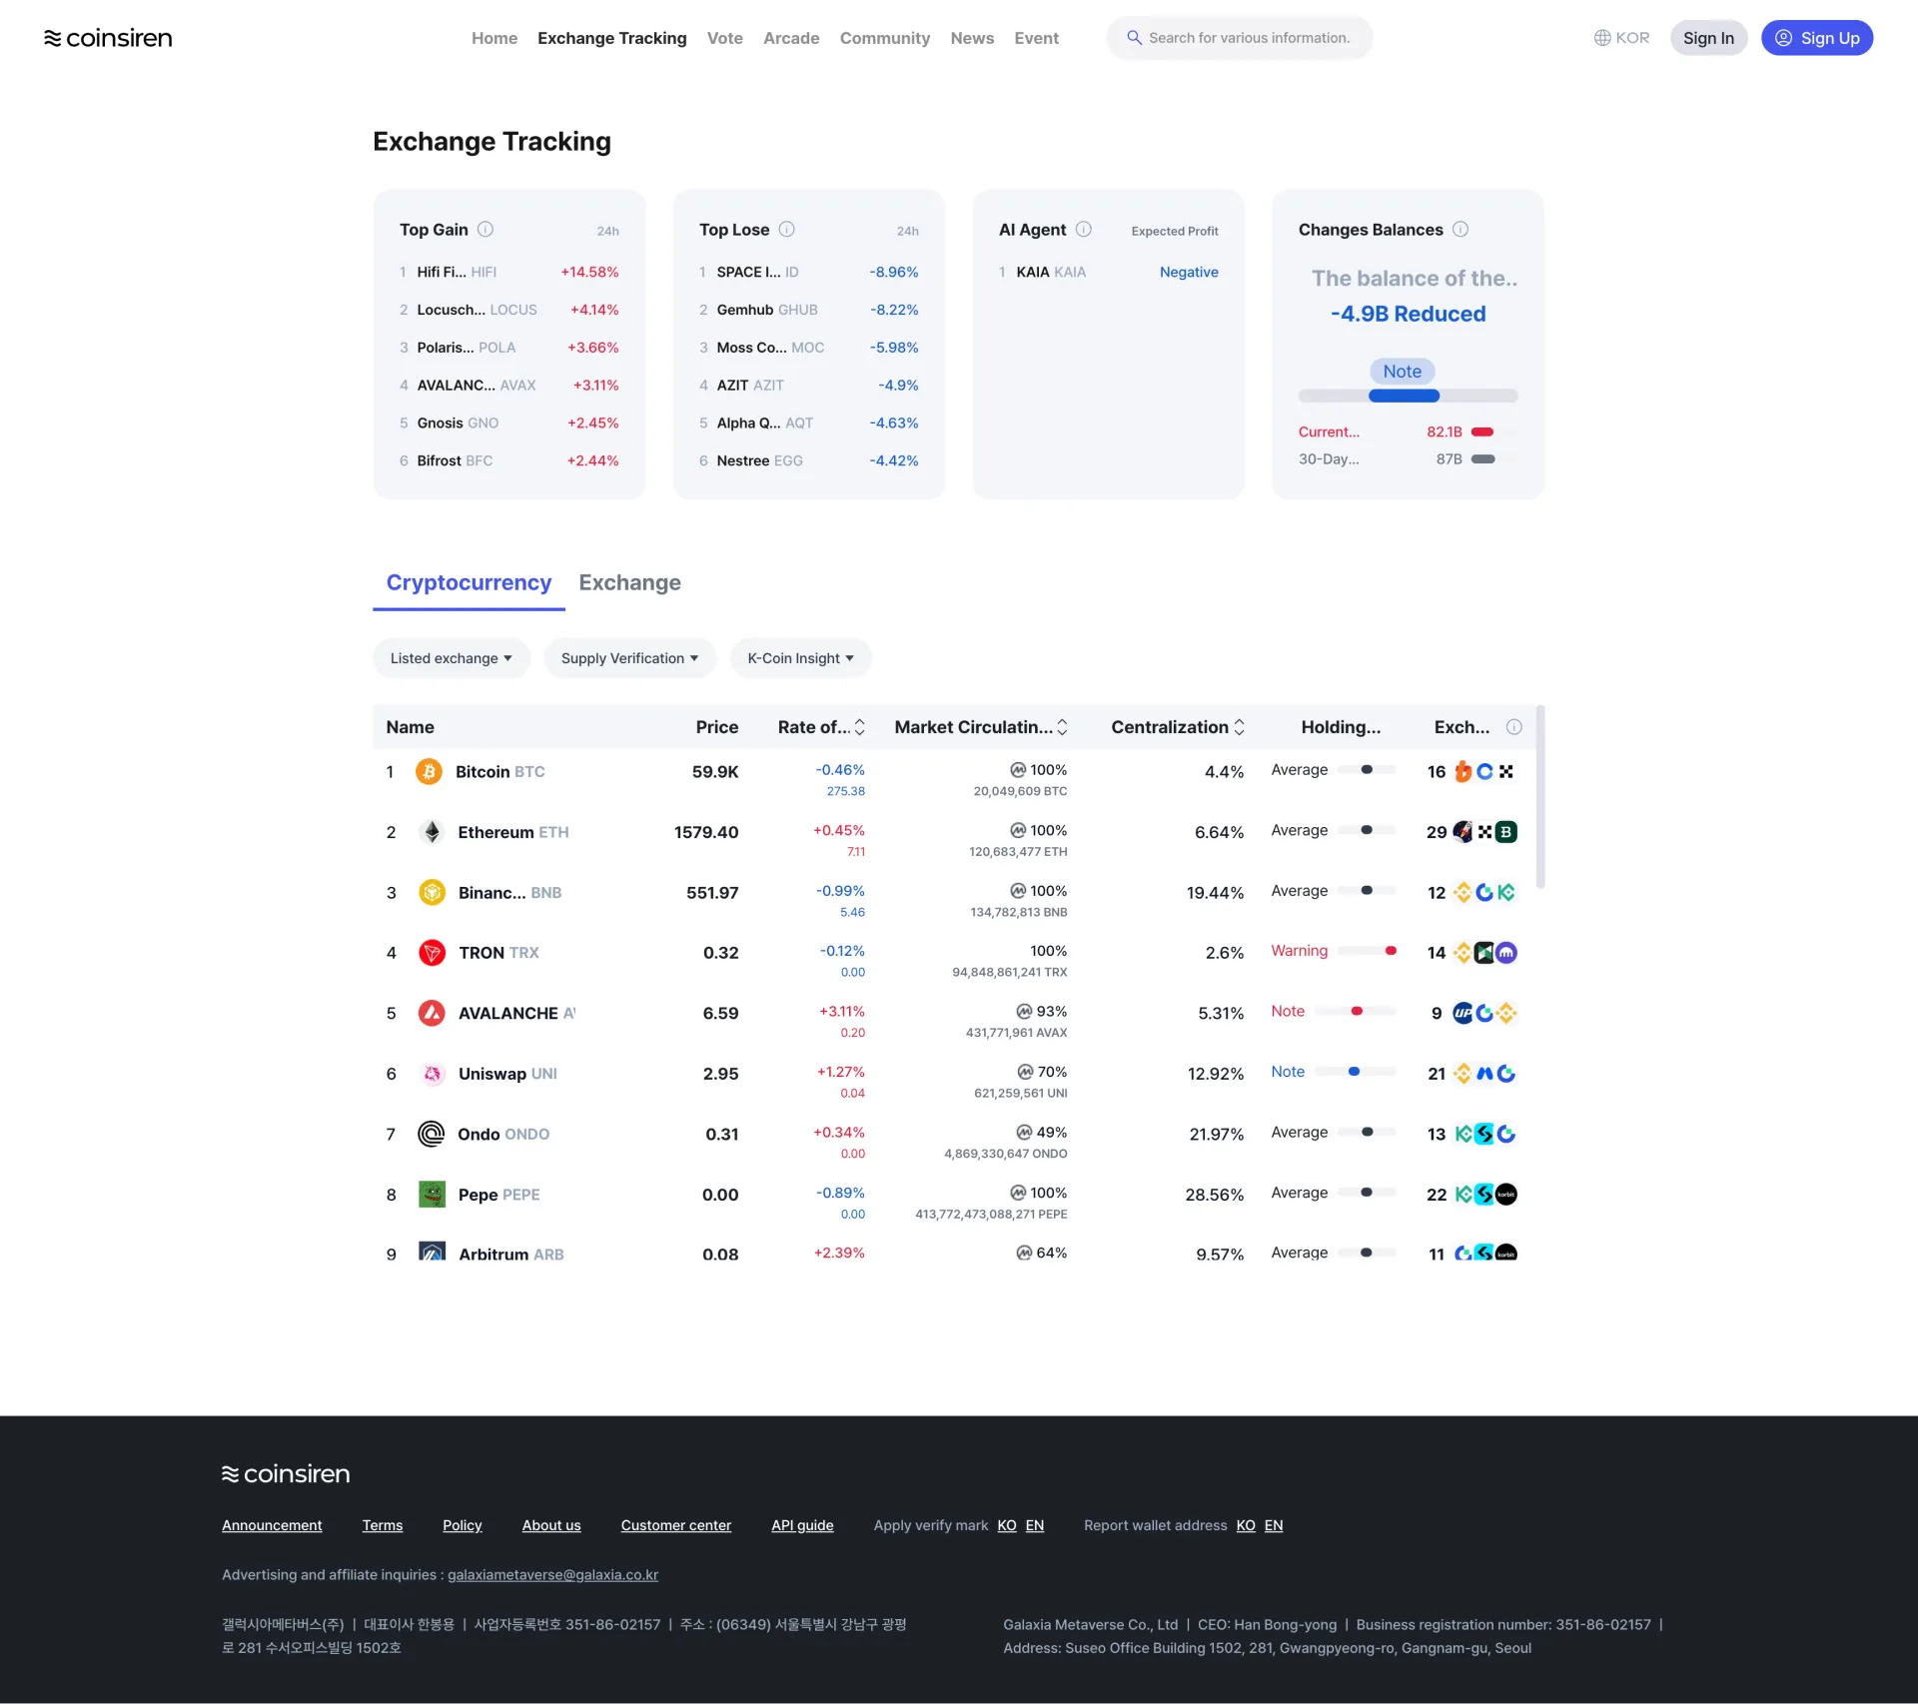Viewport: 1918px width, 1704px height.
Task: Click the green B exchange icon in Ethereum row
Action: 1506,832
